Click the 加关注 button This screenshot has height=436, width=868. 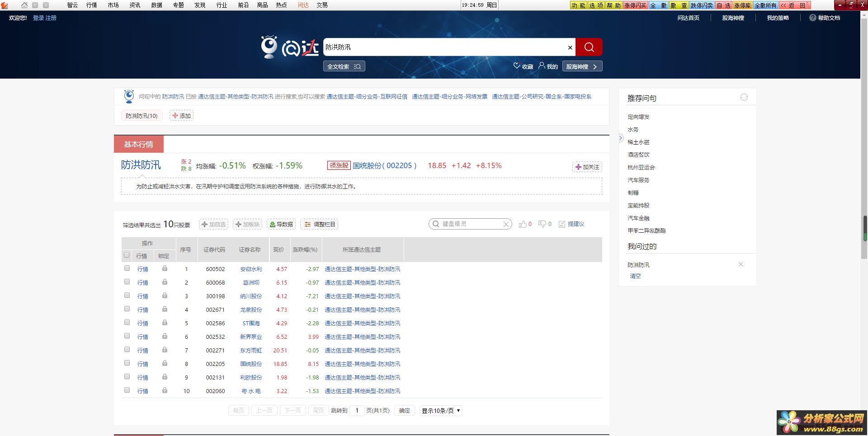click(587, 167)
